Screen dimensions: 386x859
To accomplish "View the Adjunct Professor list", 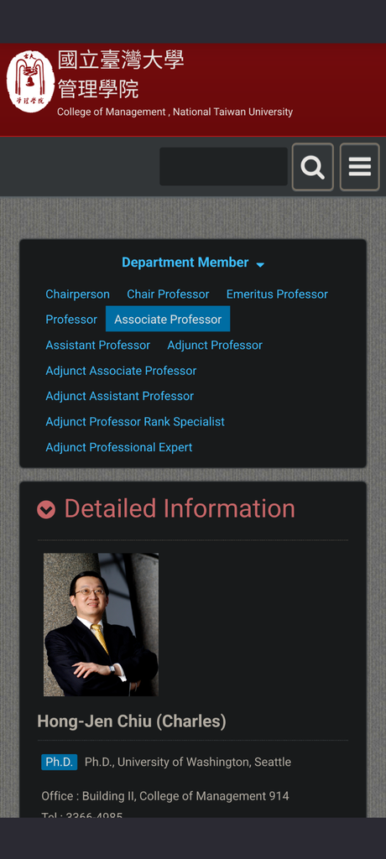I will (215, 345).
